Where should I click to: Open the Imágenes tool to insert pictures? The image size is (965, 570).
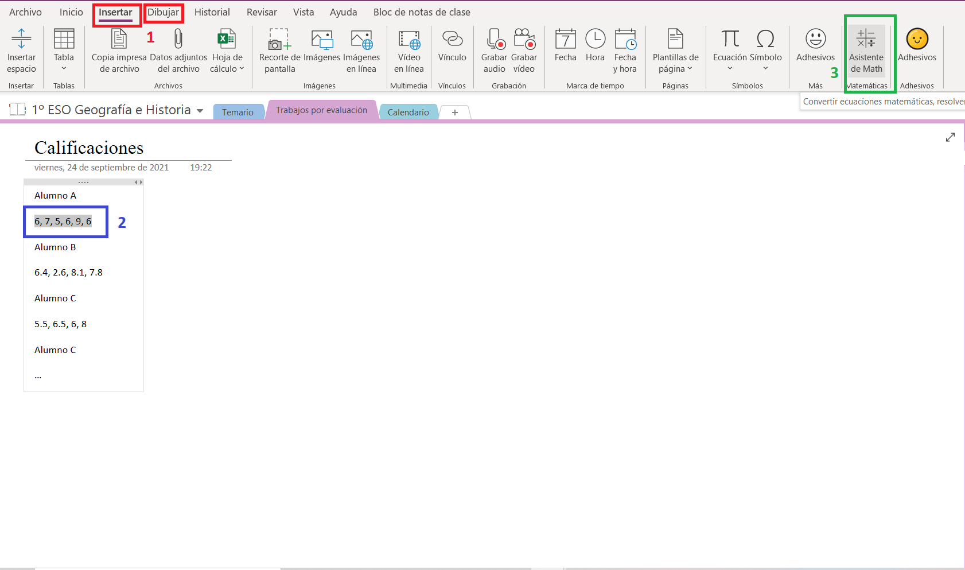321,51
